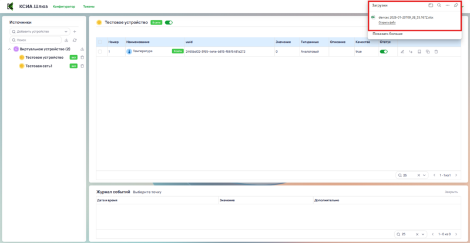This screenshot has width=470, height=243.
Task: Delete Тестовое устройство with its trash icon
Action: coord(82,58)
